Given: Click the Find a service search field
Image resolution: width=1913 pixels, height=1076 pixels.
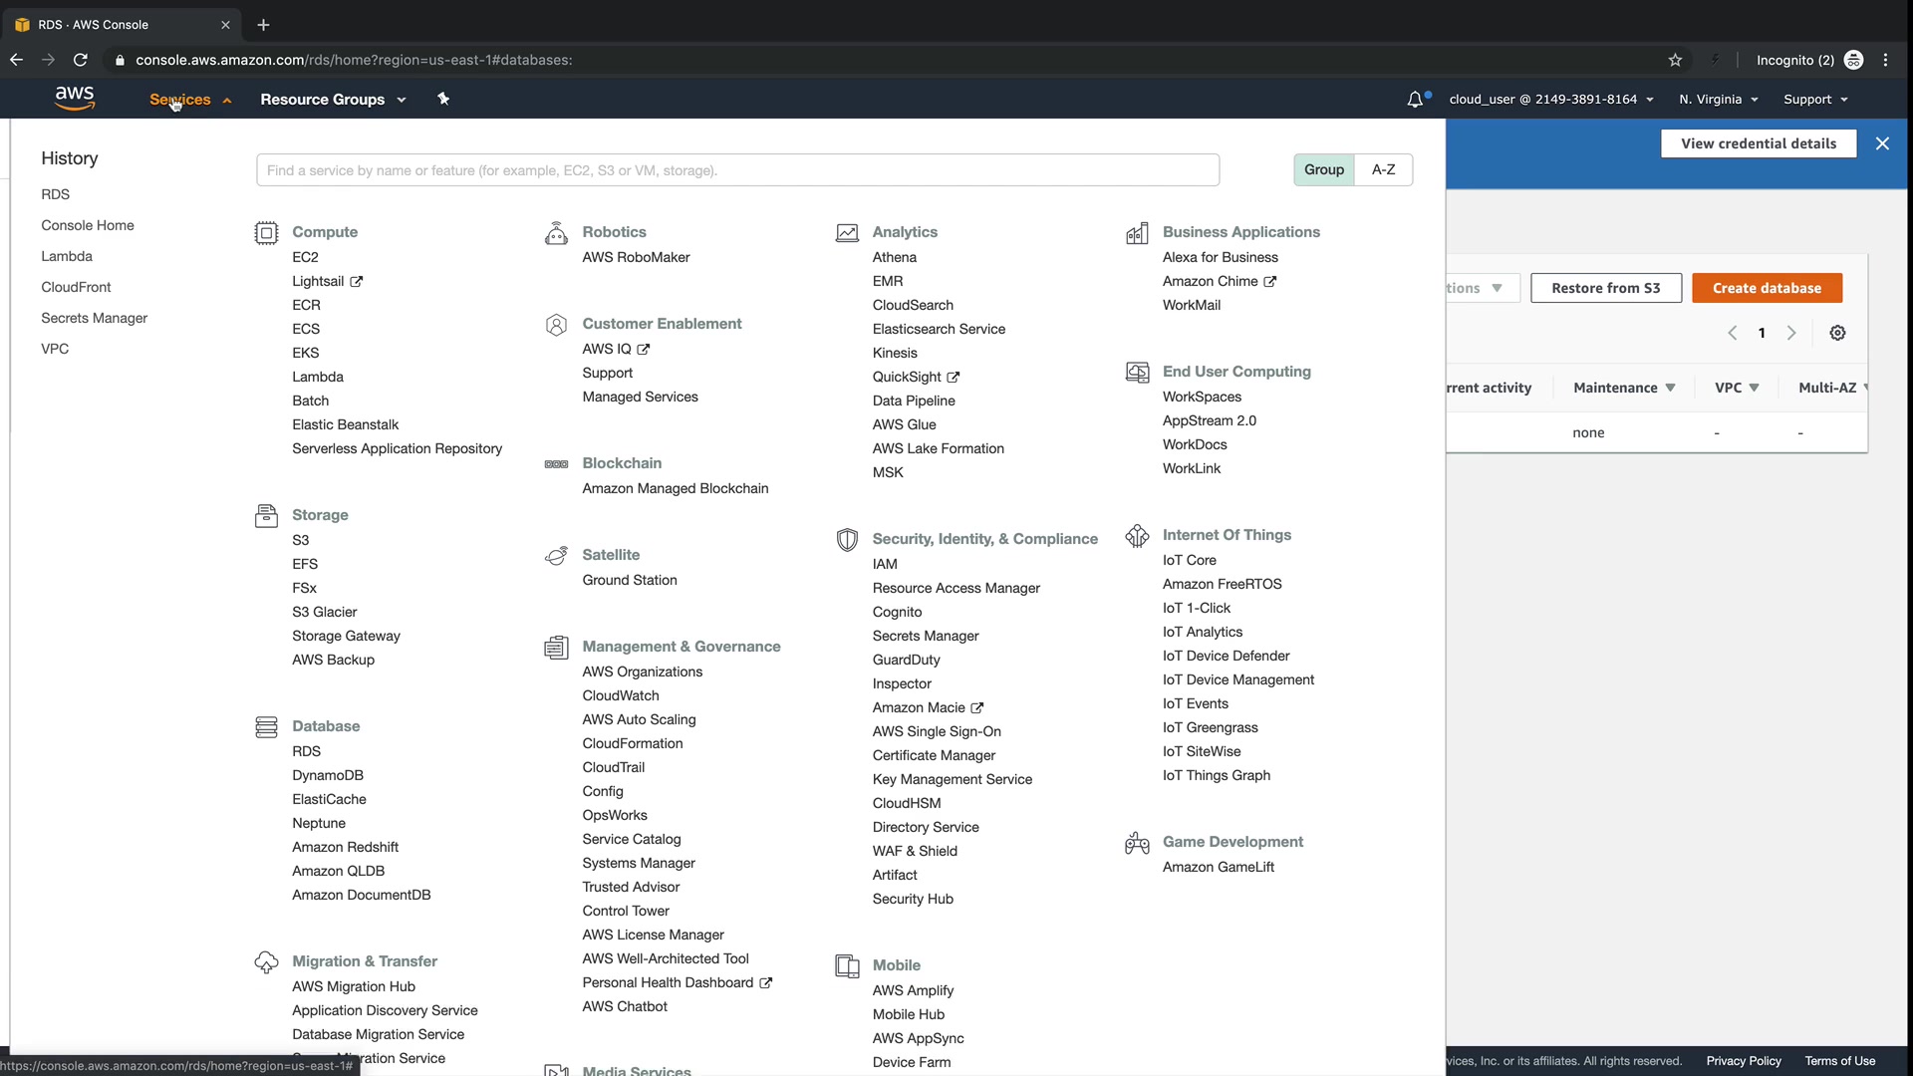Looking at the screenshot, I should click(x=737, y=170).
